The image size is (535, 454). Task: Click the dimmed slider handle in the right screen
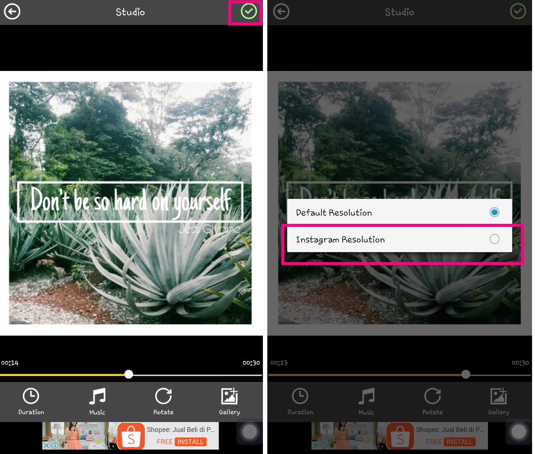click(x=466, y=374)
